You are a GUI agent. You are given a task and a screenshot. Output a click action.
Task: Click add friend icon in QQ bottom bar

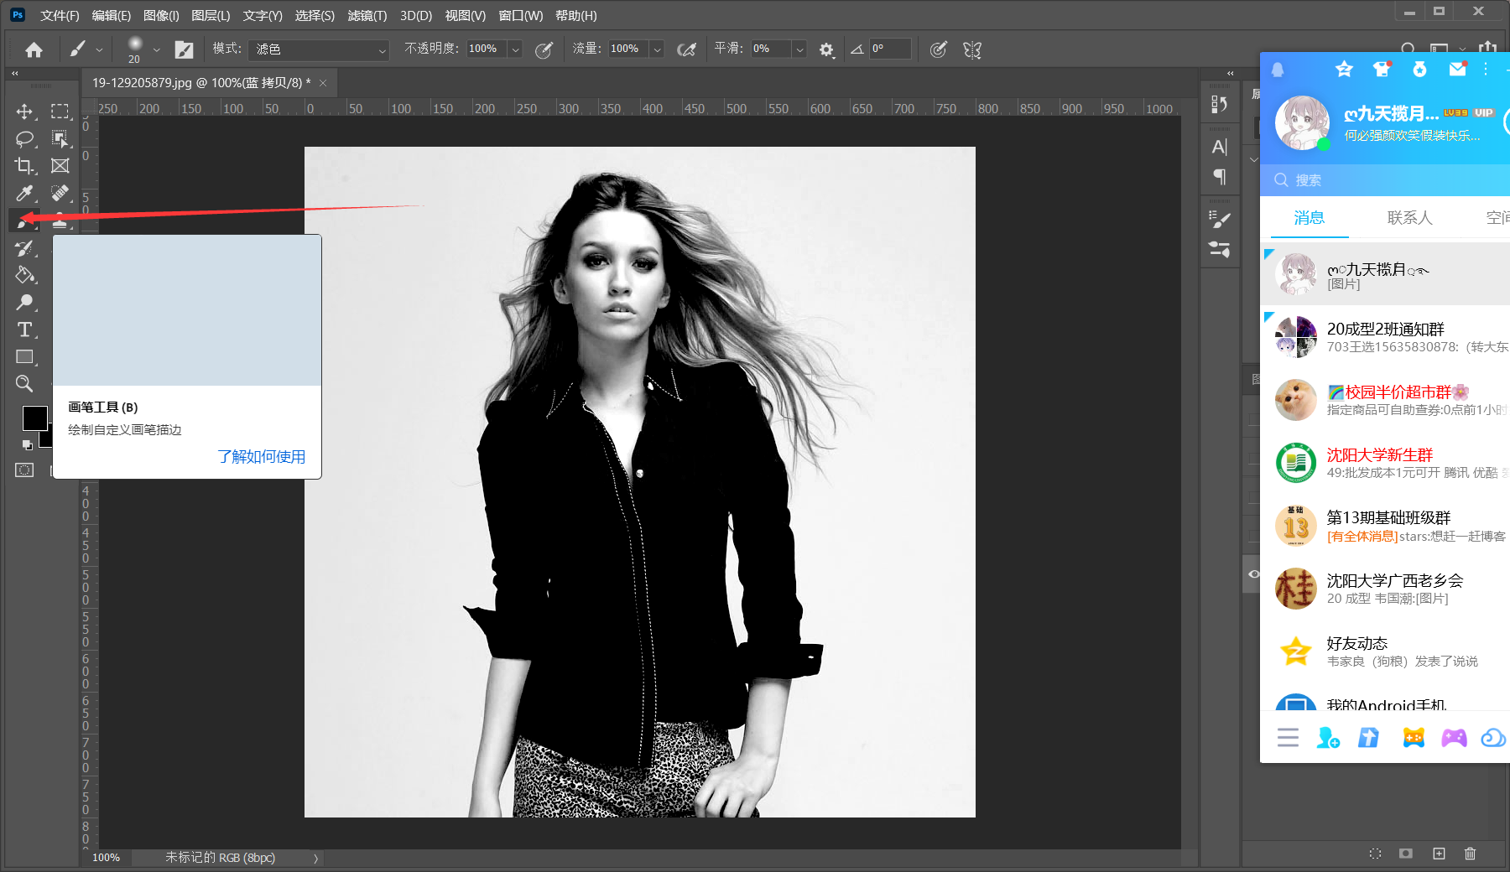(1328, 738)
